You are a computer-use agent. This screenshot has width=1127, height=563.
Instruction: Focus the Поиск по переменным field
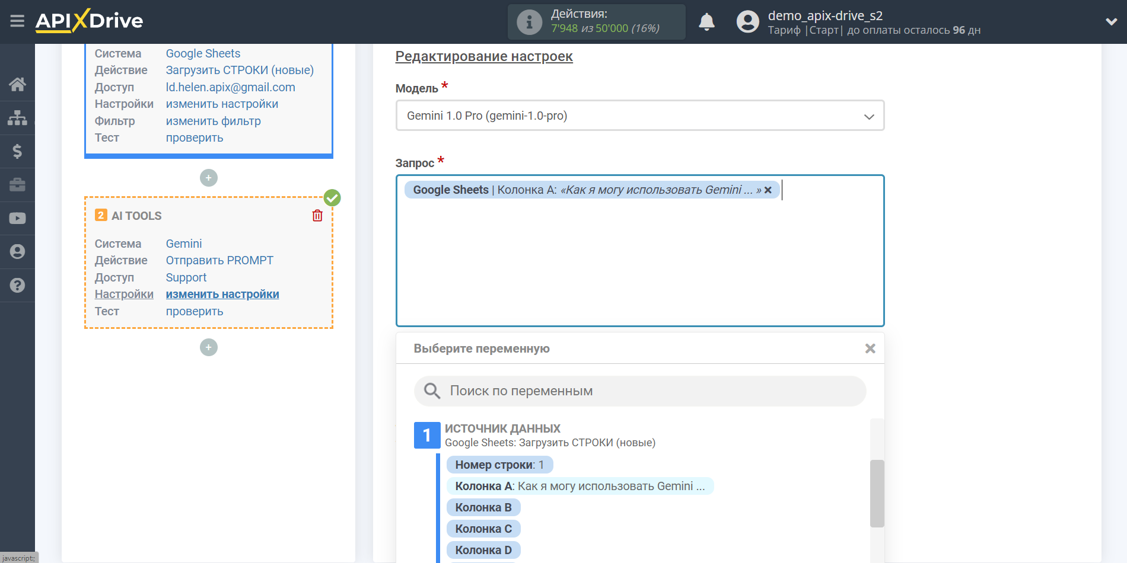pyautogui.click(x=640, y=391)
